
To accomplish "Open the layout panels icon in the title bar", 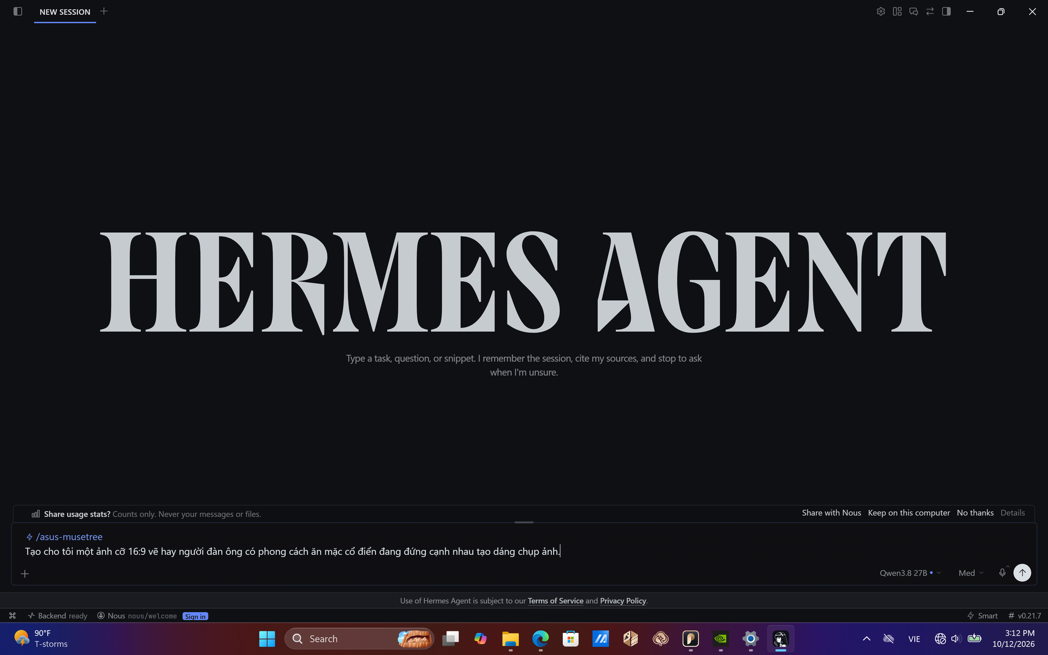I will point(897,12).
